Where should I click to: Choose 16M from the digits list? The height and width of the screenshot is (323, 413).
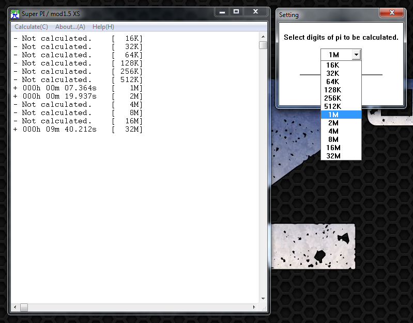click(x=341, y=148)
